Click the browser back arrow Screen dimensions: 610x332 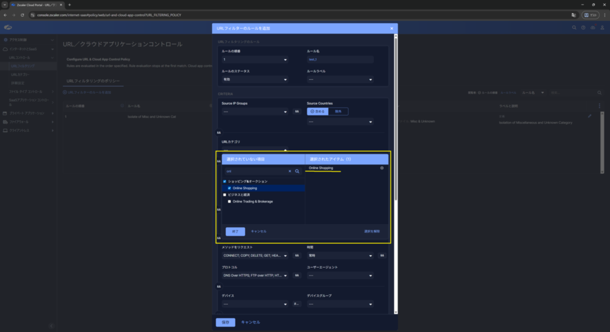(5, 15)
